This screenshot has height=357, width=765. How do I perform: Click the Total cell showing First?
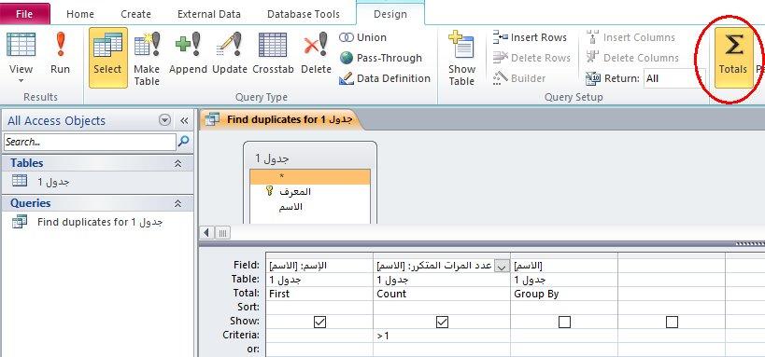pos(319,294)
